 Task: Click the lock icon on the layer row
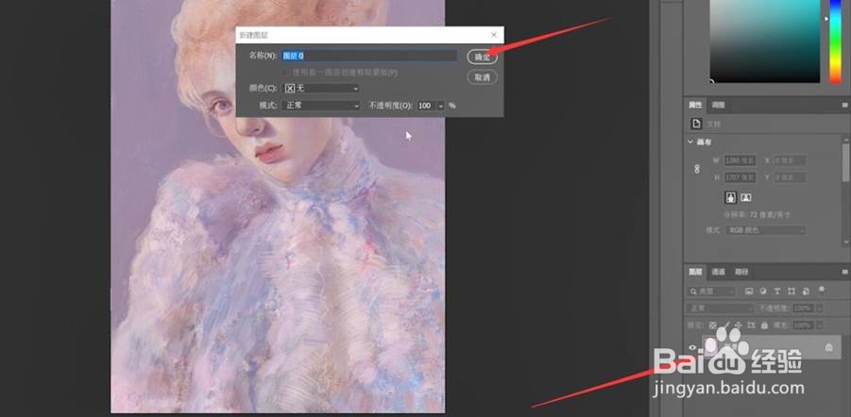[828, 347]
